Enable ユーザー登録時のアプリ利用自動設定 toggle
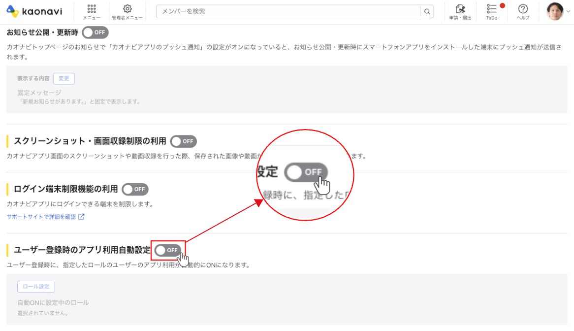The width and height of the screenshot is (574, 331). tap(167, 250)
